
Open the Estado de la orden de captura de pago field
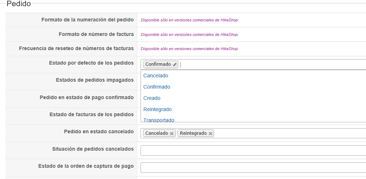point(253,168)
